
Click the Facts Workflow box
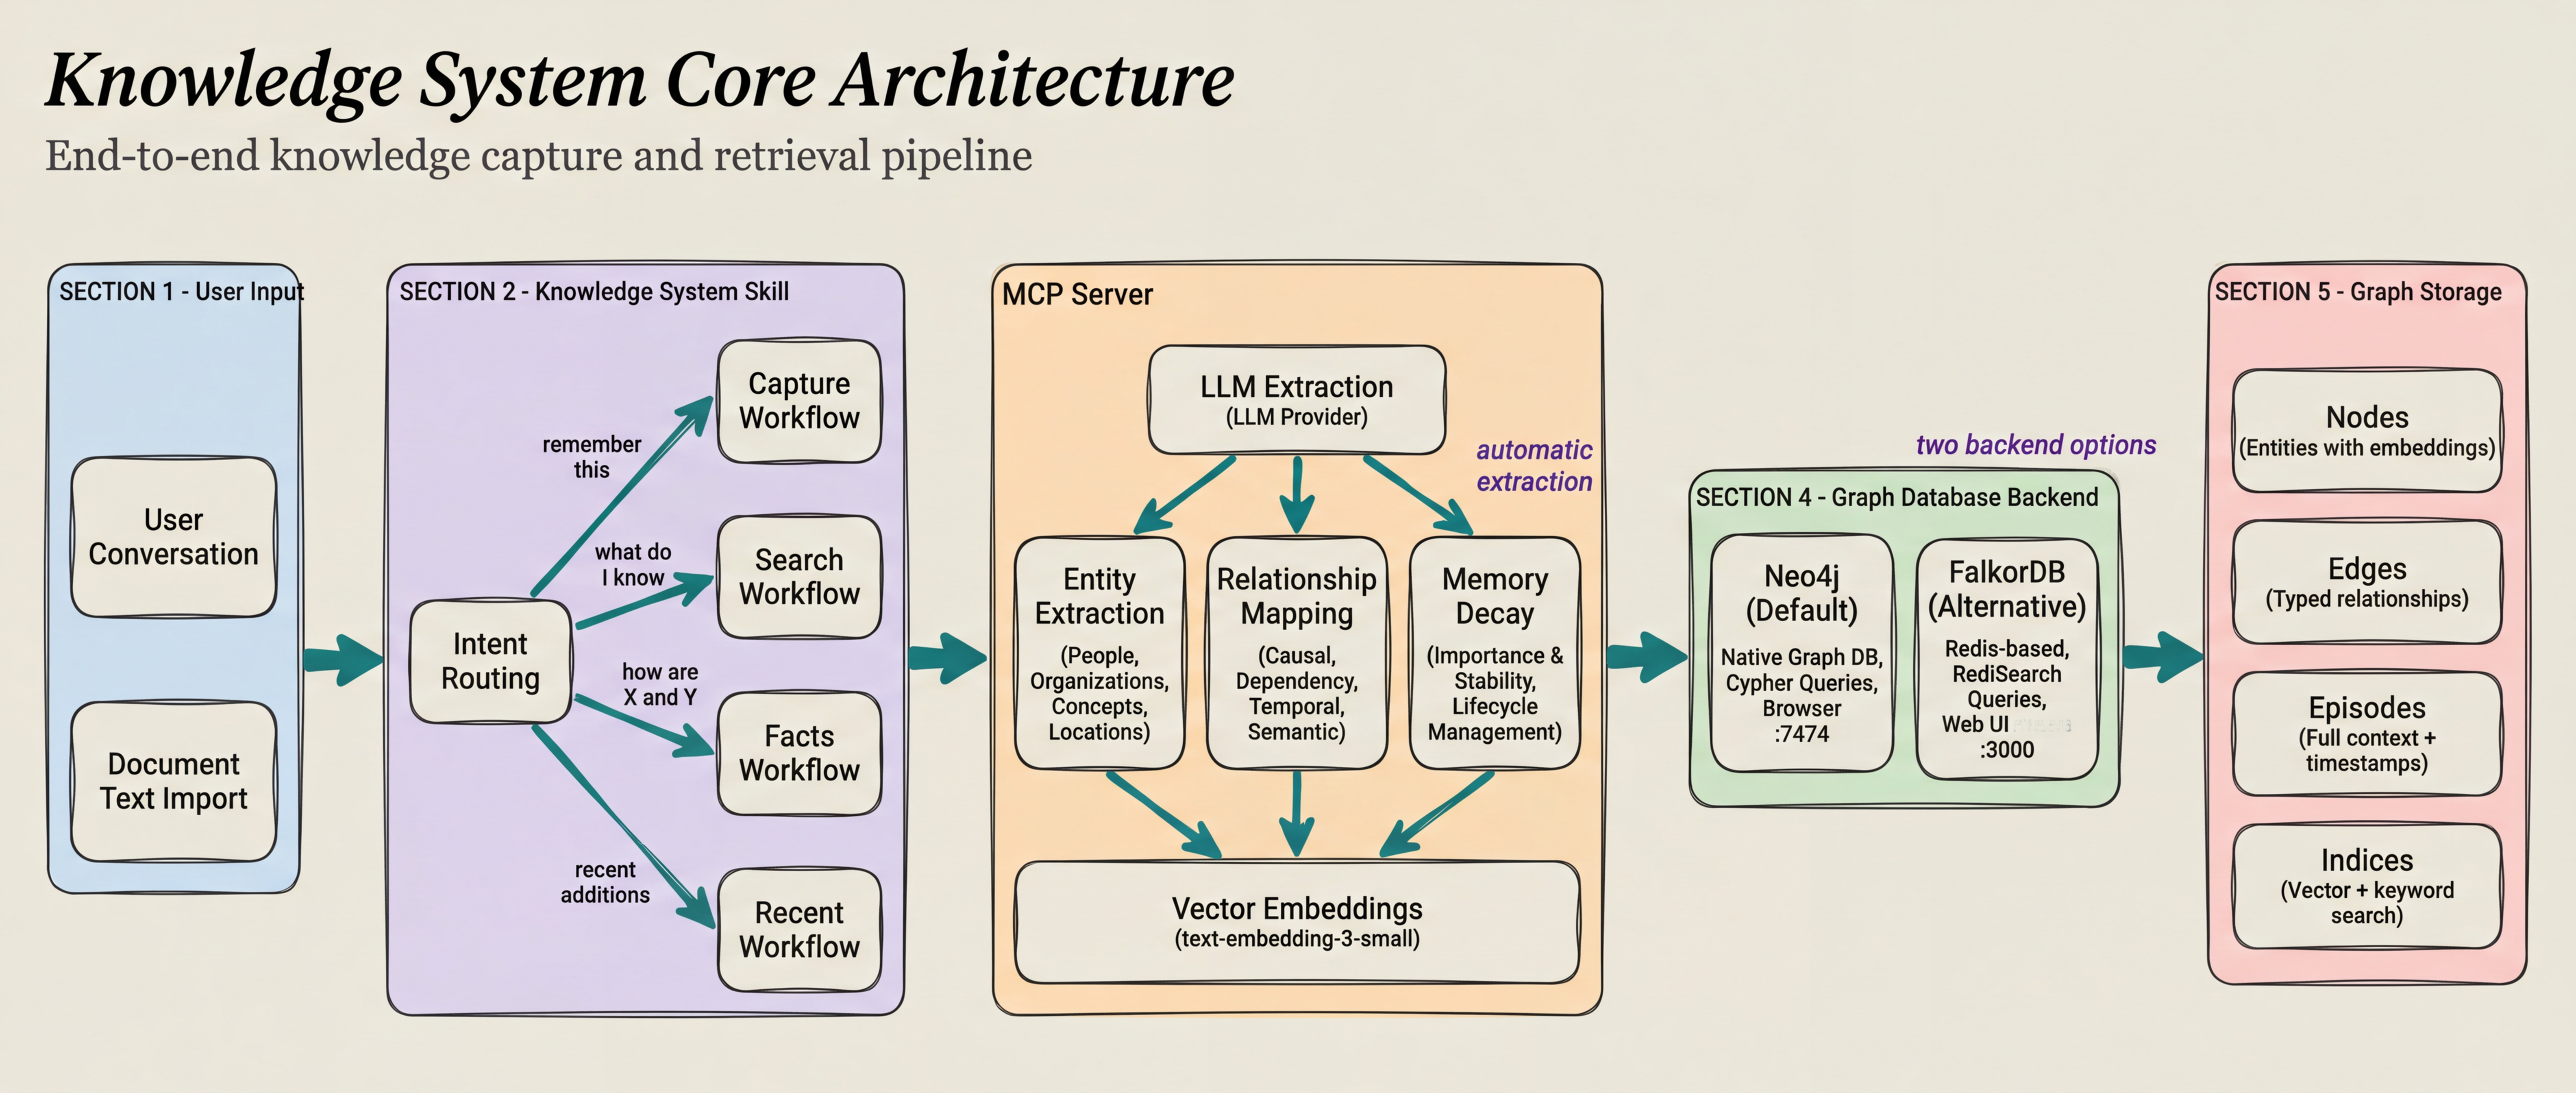click(x=799, y=753)
